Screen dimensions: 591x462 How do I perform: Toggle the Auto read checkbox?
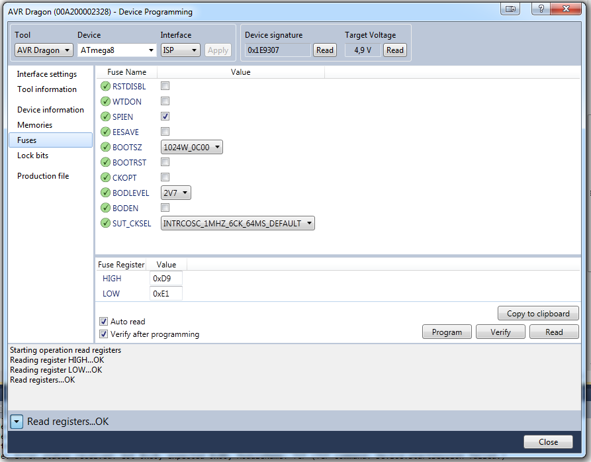tap(104, 322)
